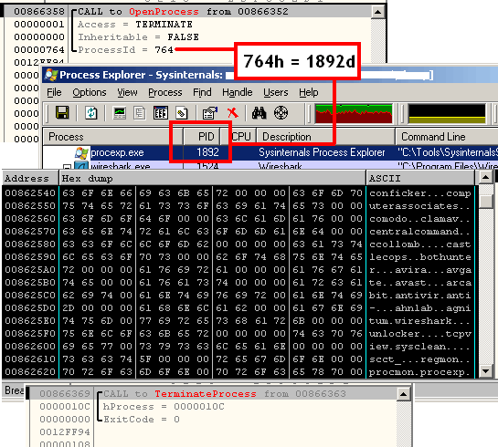This screenshot has width=498, height=447.
Task: Click scroll up arrow of hex dump pane
Action: click(x=485, y=177)
